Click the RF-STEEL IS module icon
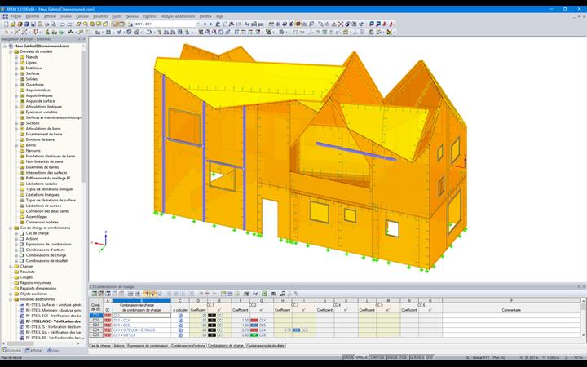Screen dimensions: 587x367 (x=22, y=326)
